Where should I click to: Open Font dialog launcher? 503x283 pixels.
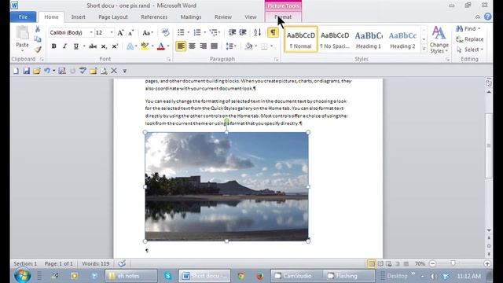(168, 60)
